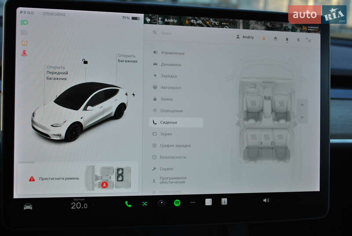Open the Spotify app
Screen dimensions: 352x236
[177, 203]
